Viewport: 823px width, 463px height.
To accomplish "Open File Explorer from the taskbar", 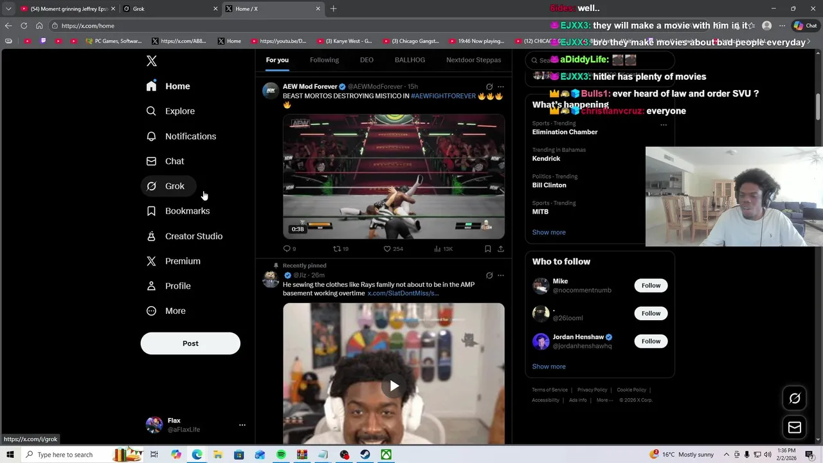I will pos(218,455).
